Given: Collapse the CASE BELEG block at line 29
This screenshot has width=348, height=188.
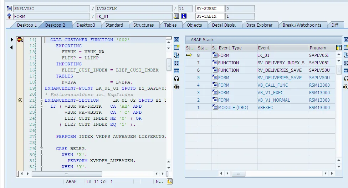Looking at the screenshot, I should 41,149.
